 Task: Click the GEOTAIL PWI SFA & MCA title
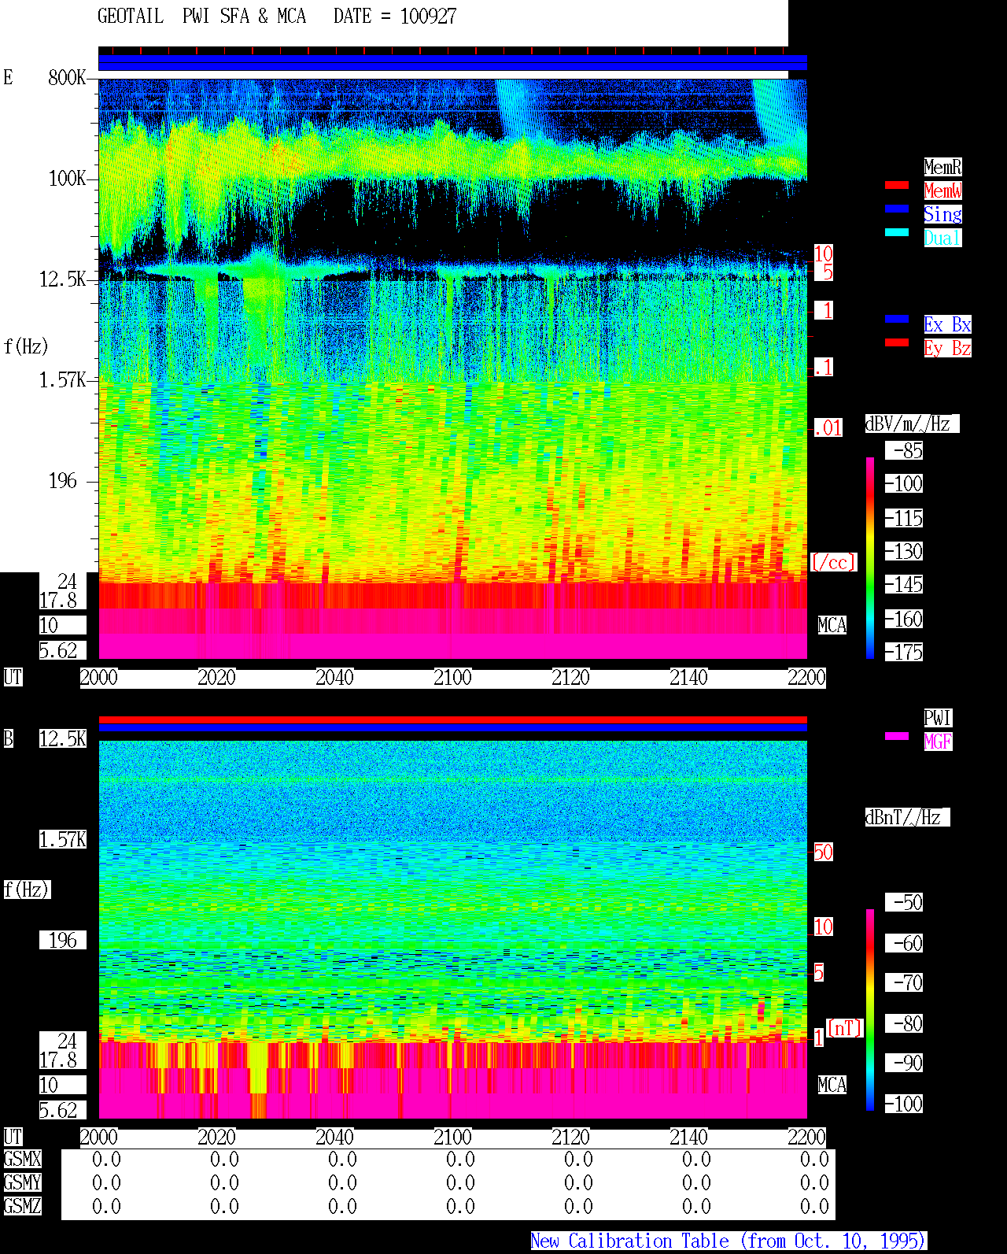pos(201,17)
